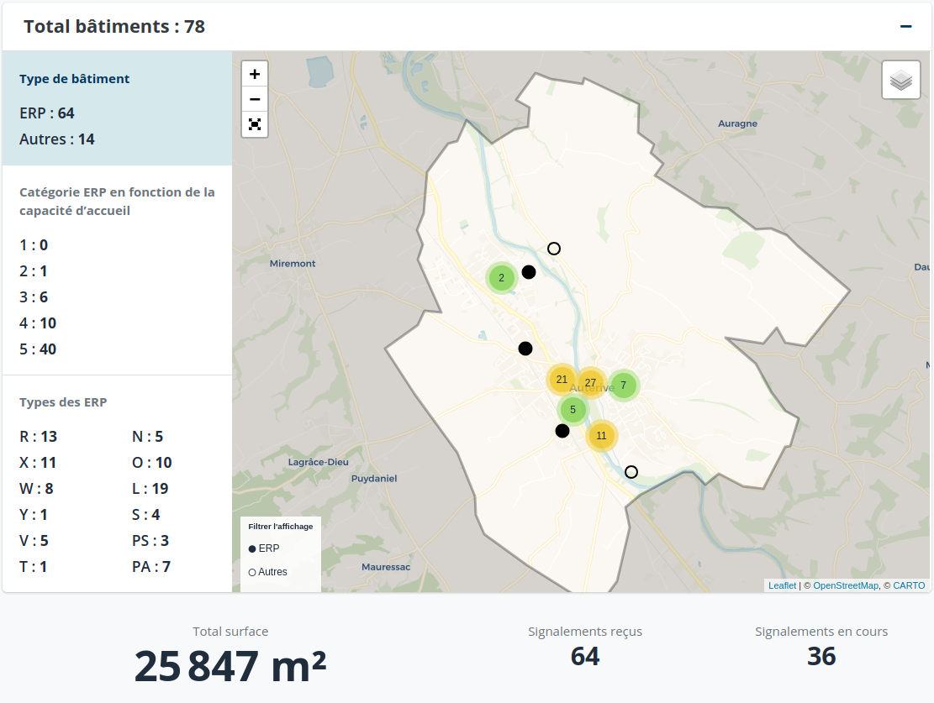Screen dimensions: 934x703
Task: Select ERP type "PS : 3"
Action: (150, 541)
